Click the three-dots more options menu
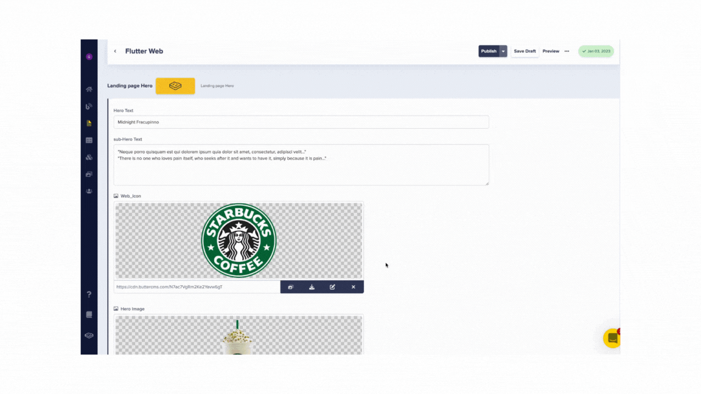 click(x=567, y=51)
